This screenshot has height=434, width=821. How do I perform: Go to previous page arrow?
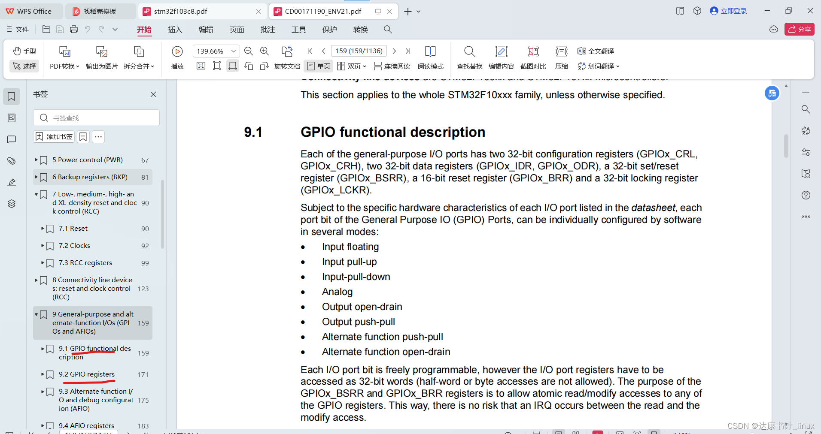coord(324,51)
